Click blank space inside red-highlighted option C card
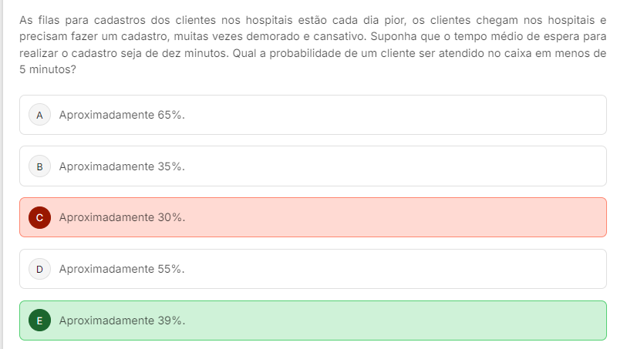 (393, 217)
